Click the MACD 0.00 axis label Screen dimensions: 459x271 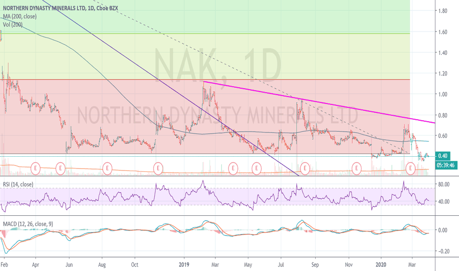point(443,230)
